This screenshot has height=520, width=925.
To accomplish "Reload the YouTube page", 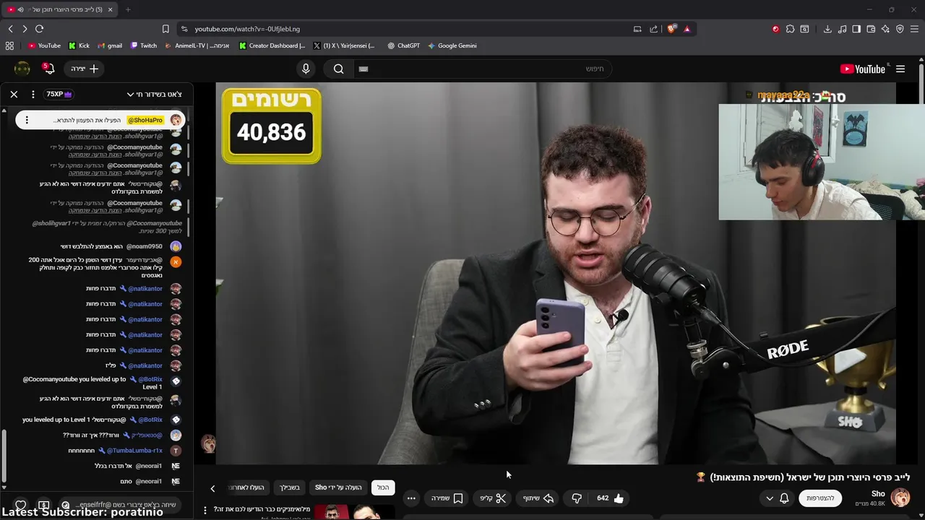I will [39, 29].
